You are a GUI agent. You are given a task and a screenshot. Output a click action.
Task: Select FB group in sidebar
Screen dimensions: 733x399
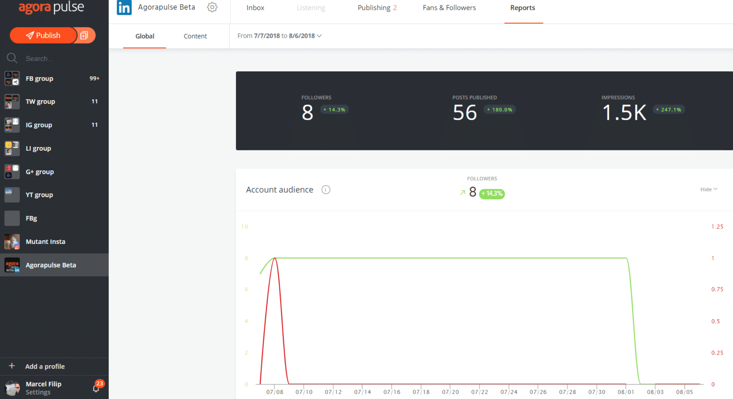click(54, 78)
